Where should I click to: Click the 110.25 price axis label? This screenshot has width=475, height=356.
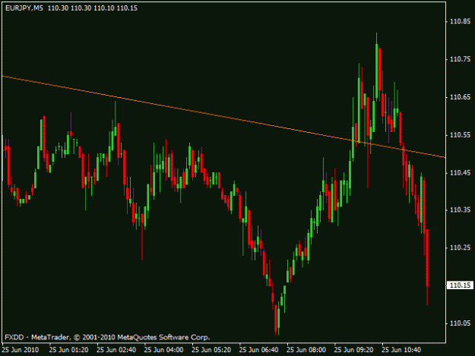pos(460,247)
